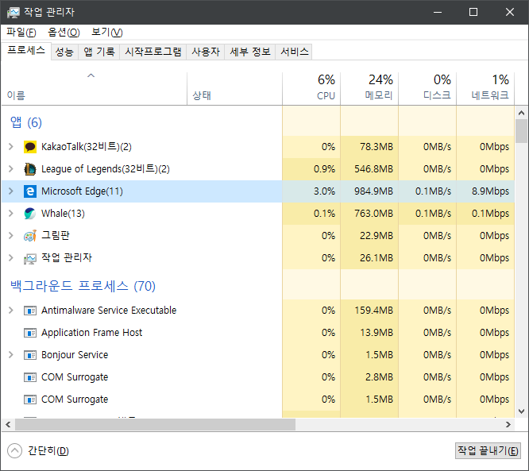The width and height of the screenshot is (529, 471).
Task: Sort by the 이름 column header
Action: [x=95, y=88]
